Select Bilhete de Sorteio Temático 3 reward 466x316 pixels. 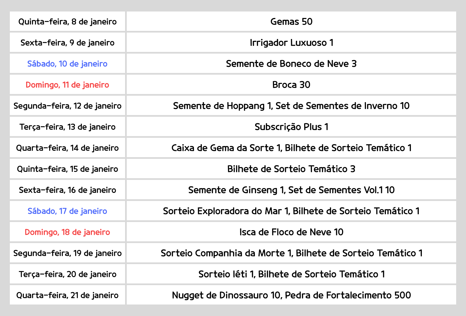coord(291,169)
